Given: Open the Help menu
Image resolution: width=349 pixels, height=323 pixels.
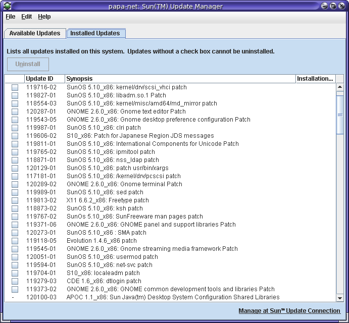Looking at the screenshot, I should click(x=44, y=17).
